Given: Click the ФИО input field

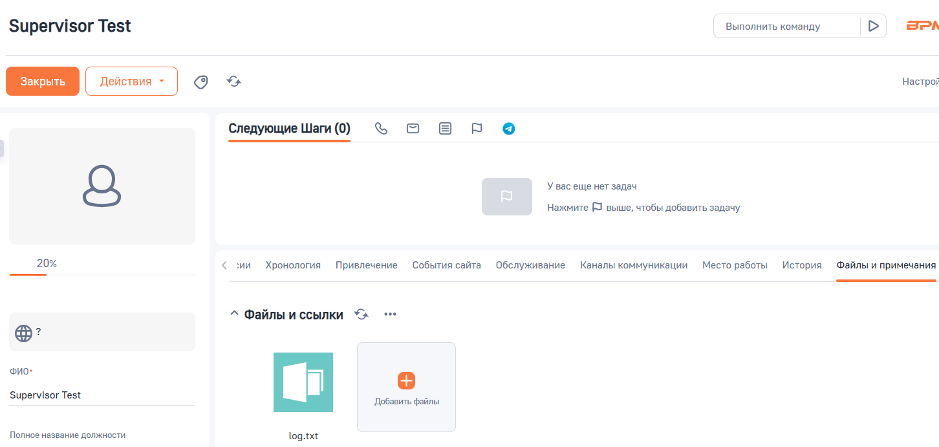Looking at the screenshot, I should pos(102,395).
